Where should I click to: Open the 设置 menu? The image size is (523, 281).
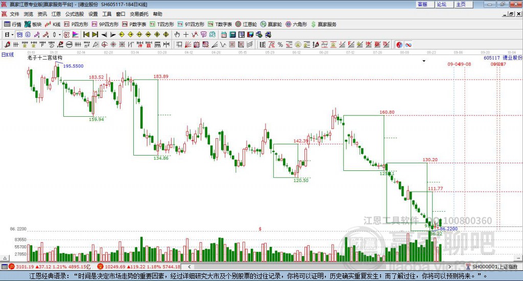(93, 14)
